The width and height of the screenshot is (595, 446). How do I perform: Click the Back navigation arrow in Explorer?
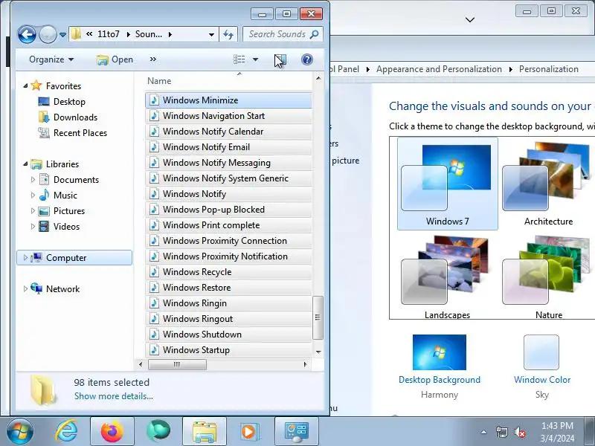(27, 34)
